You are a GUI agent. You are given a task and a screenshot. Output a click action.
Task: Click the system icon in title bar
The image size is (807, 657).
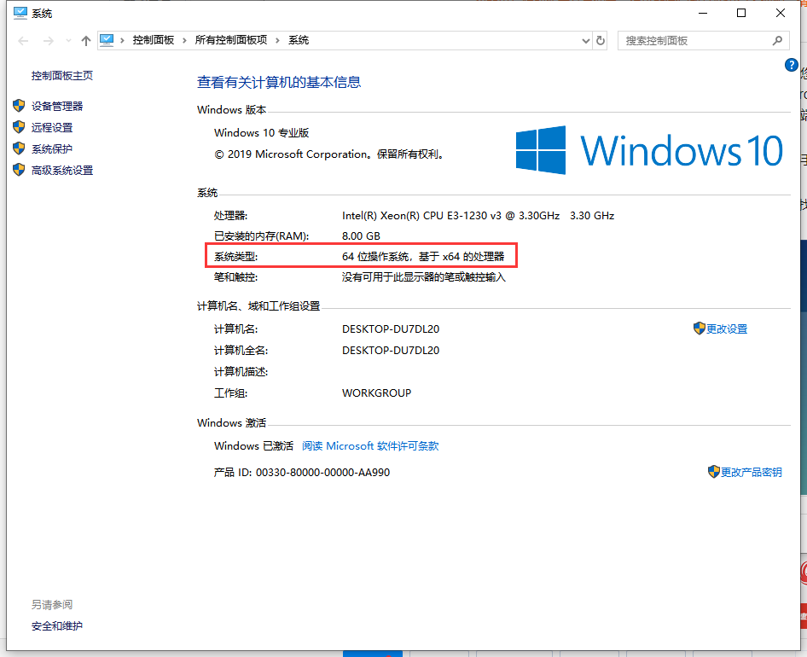coord(19,13)
